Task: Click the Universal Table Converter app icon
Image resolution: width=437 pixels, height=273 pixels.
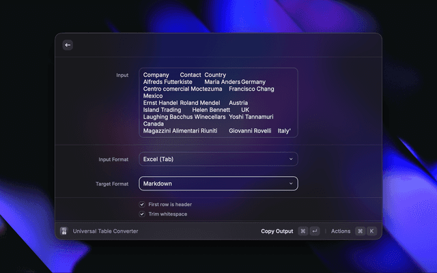Action: (64, 231)
